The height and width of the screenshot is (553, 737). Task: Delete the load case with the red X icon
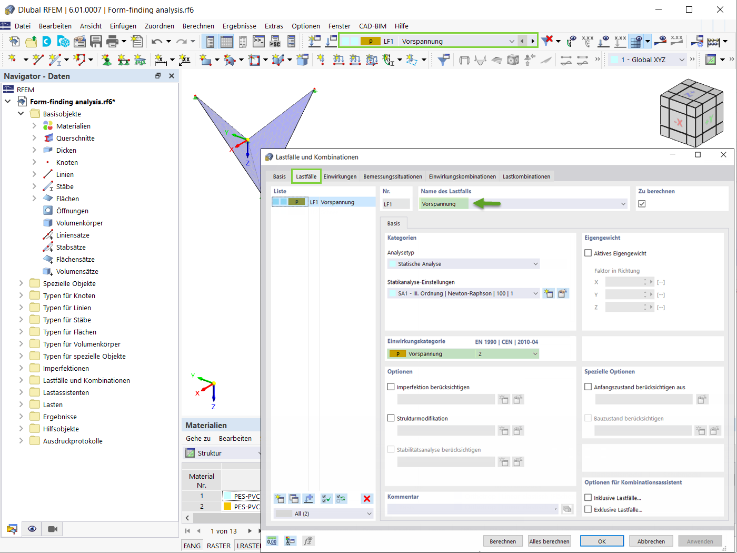(x=367, y=498)
